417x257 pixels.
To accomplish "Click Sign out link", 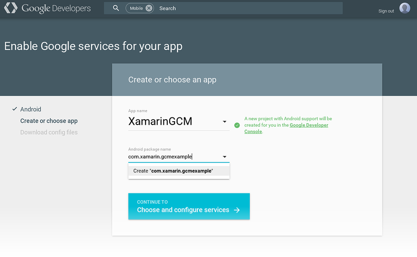I will click(x=386, y=11).
